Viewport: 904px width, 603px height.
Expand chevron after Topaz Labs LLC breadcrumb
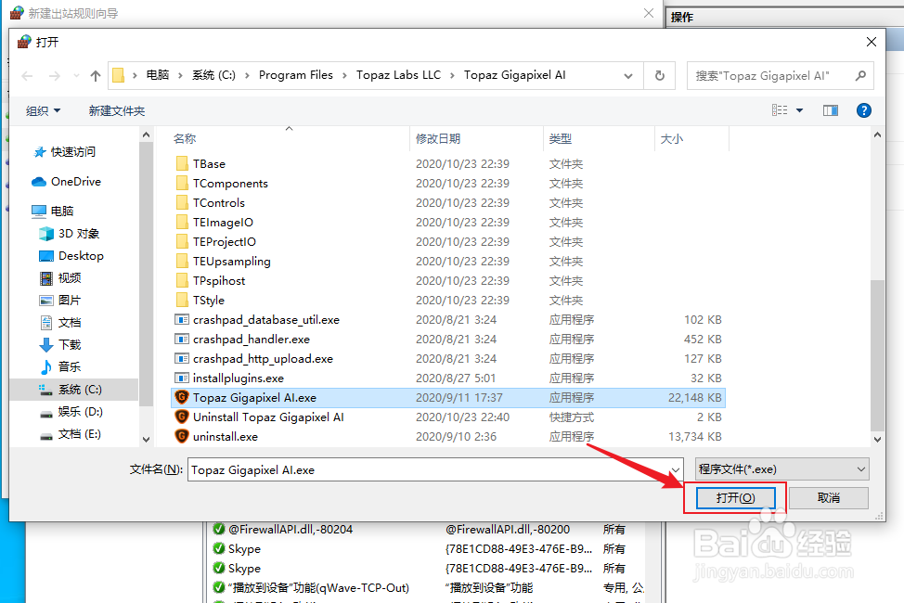(x=453, y=75)
